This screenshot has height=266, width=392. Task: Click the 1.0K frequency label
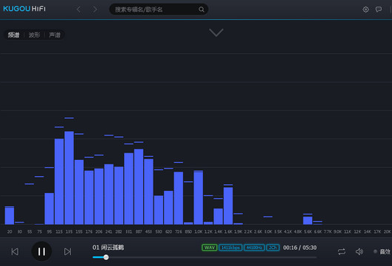coord(199,232)
